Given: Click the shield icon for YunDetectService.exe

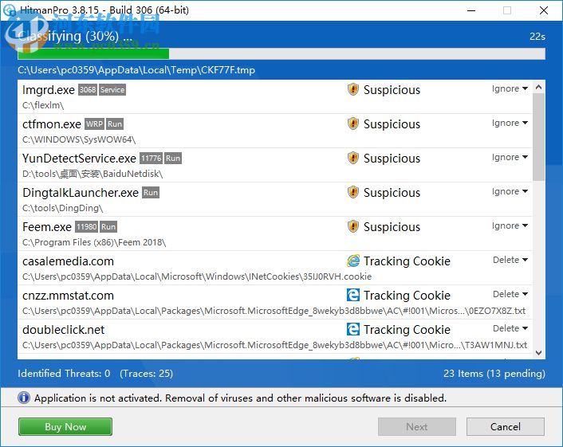Looking at the screenshot, I should 353,158.
